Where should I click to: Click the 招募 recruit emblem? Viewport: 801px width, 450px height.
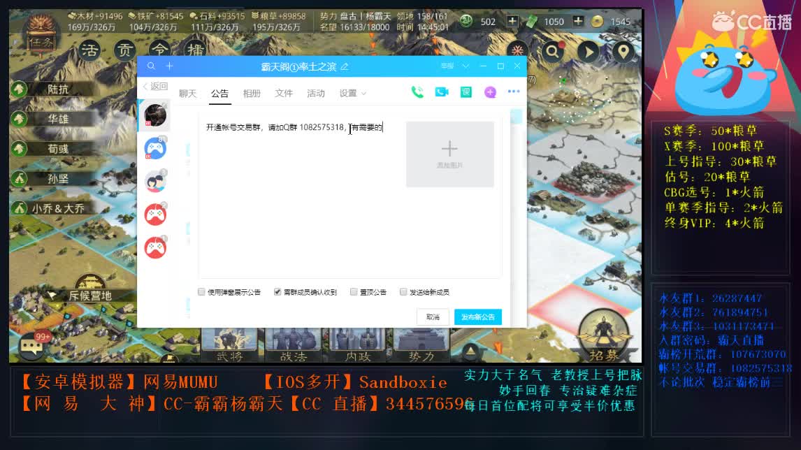pyautogui.click(x=604, y=335)
